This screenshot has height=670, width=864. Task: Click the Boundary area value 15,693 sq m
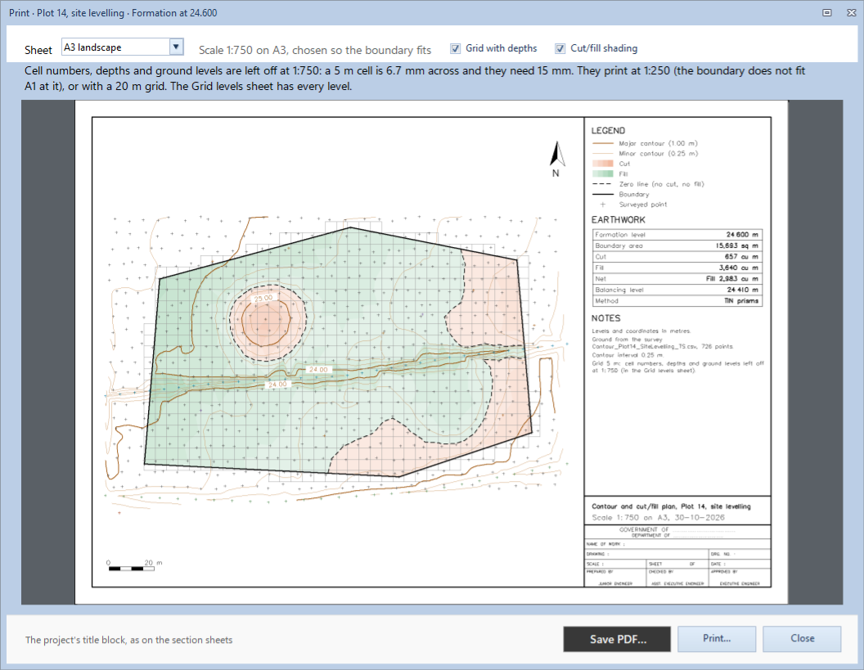(736, 245)
